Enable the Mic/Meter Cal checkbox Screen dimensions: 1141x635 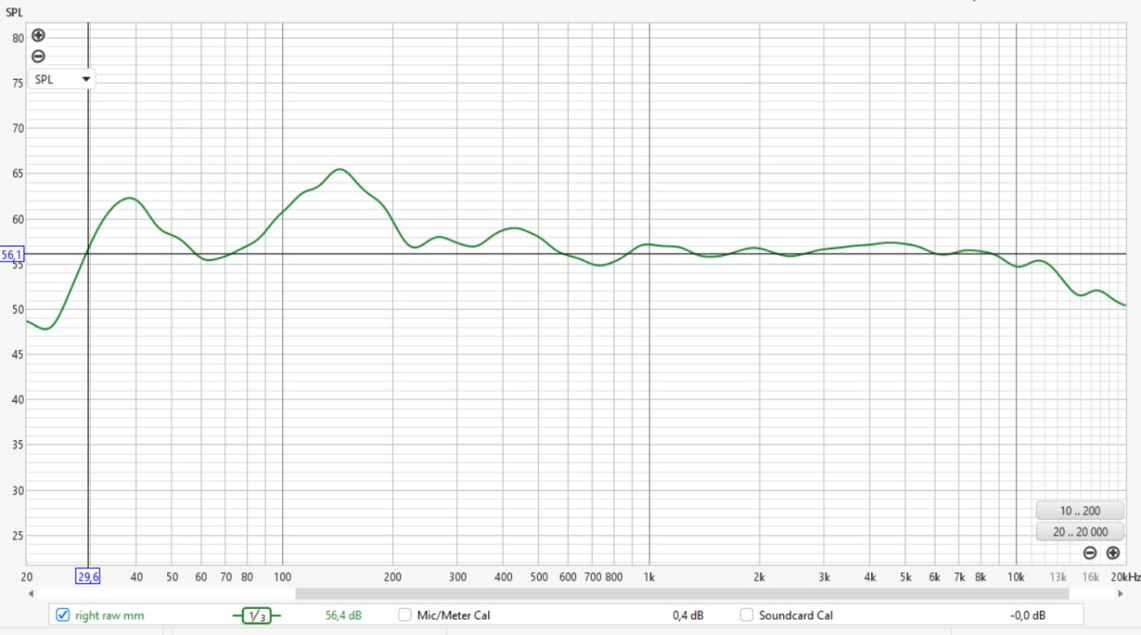click(405, 615)
